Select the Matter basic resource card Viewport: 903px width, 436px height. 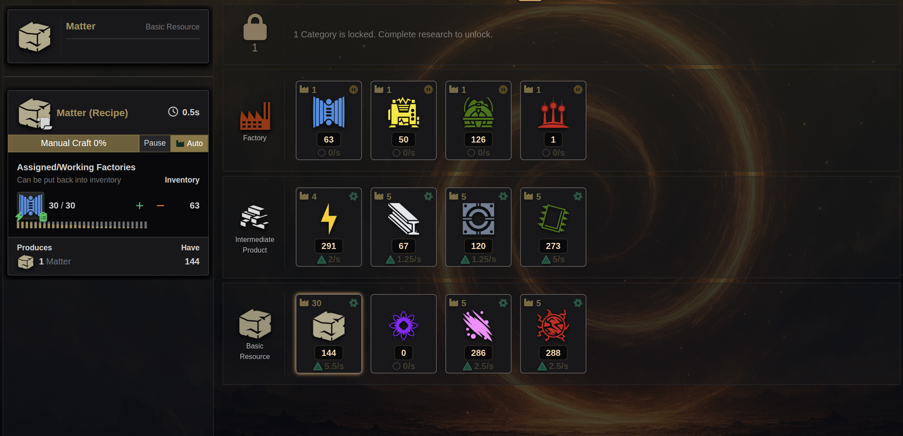coord(329,333)
